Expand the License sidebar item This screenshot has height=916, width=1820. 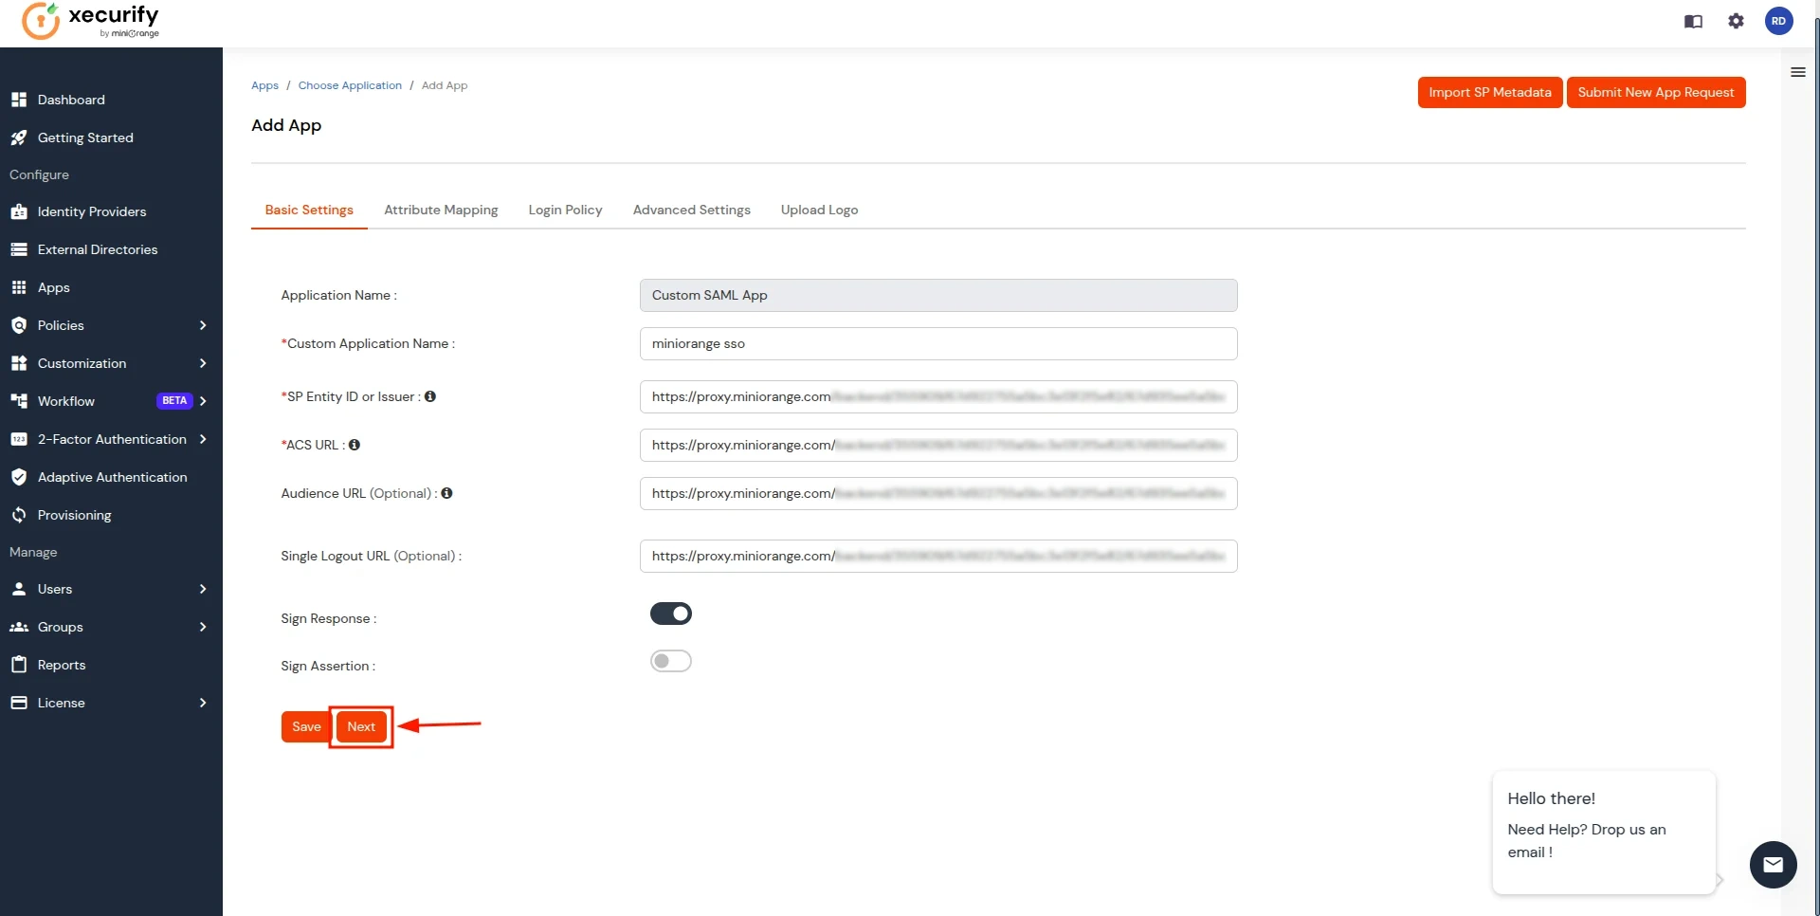(x=60, y=703)
